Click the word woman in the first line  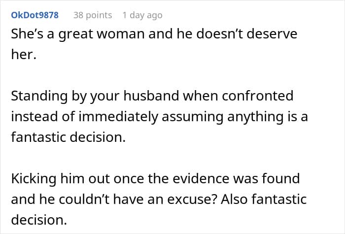tap(121, 34)
